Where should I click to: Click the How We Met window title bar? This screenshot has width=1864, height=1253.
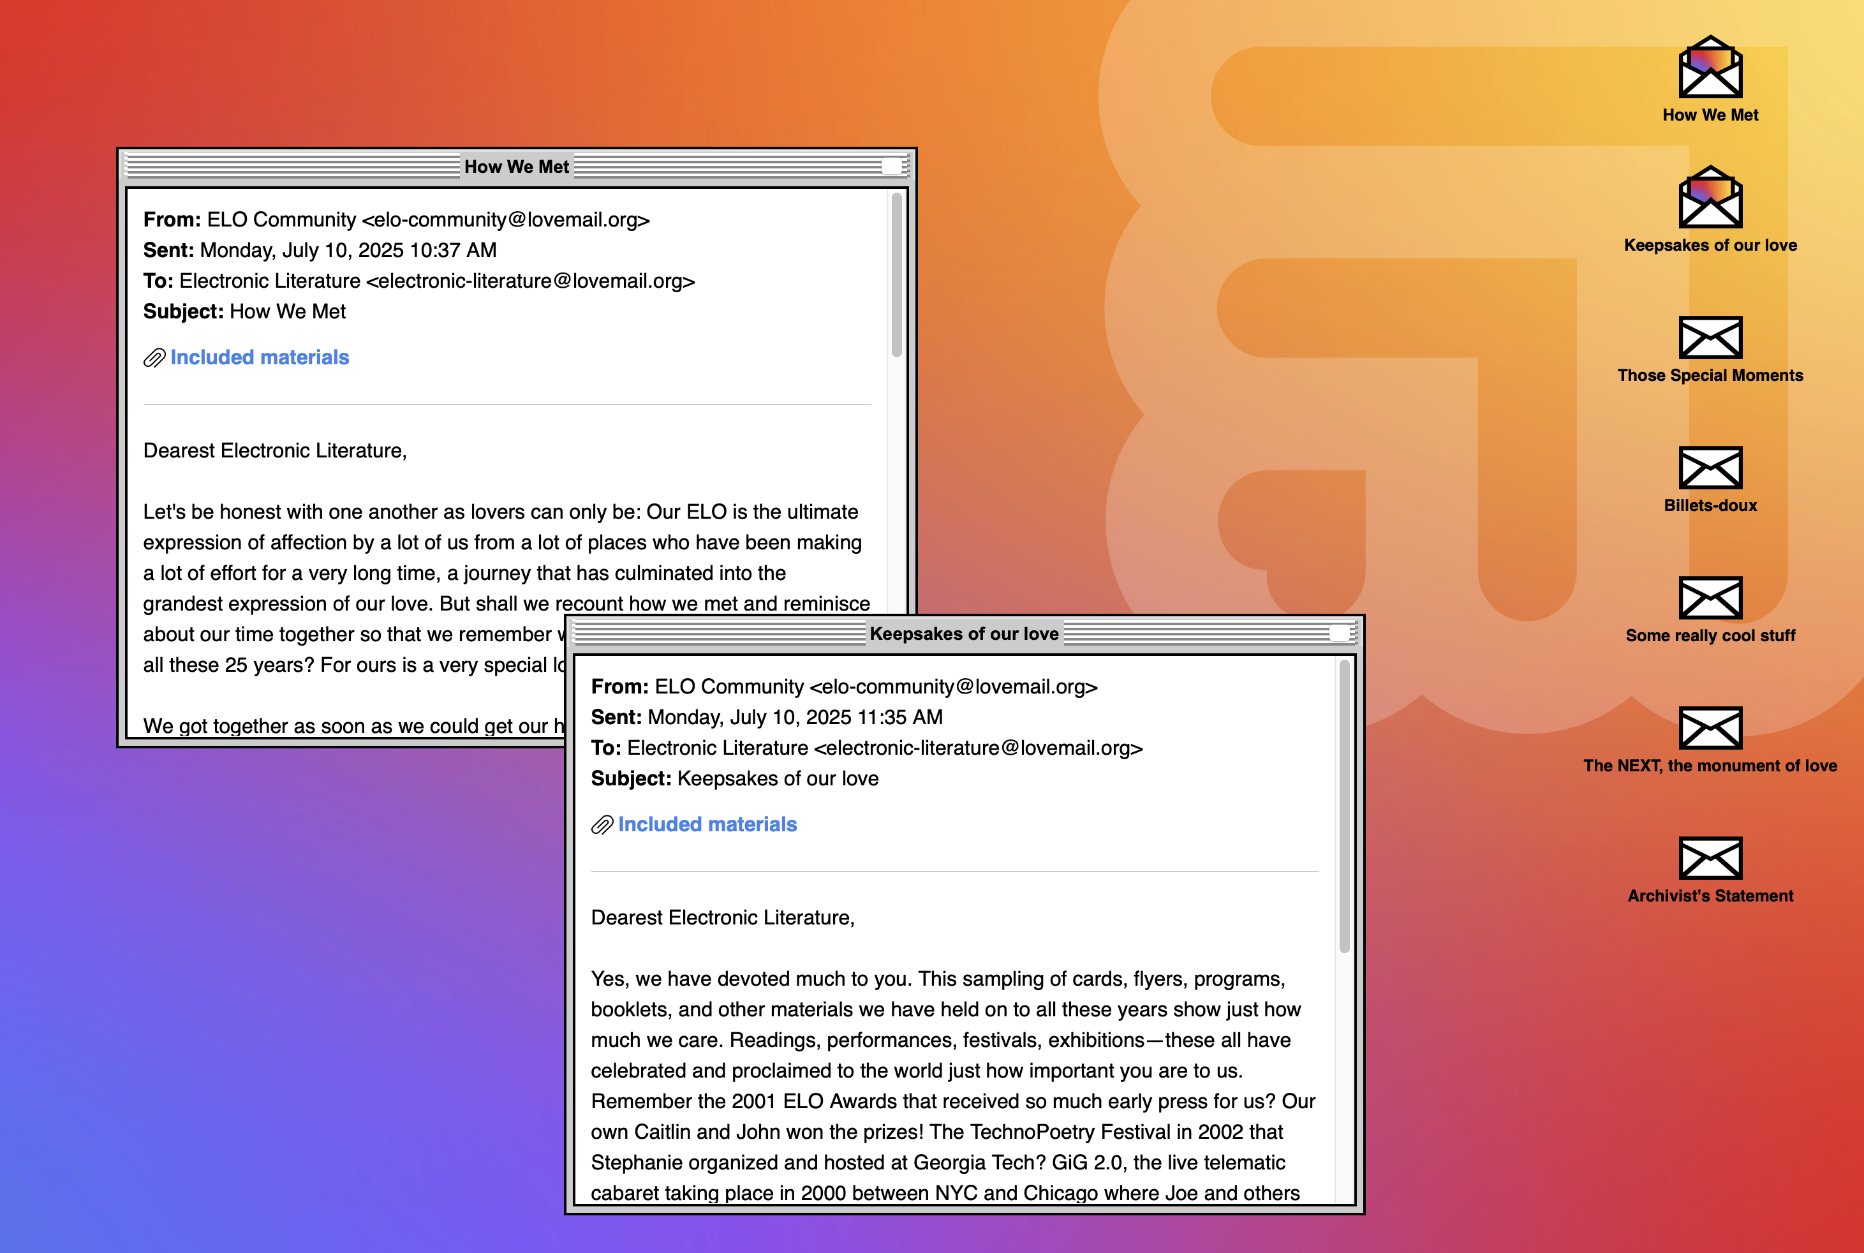pos(517,167)
